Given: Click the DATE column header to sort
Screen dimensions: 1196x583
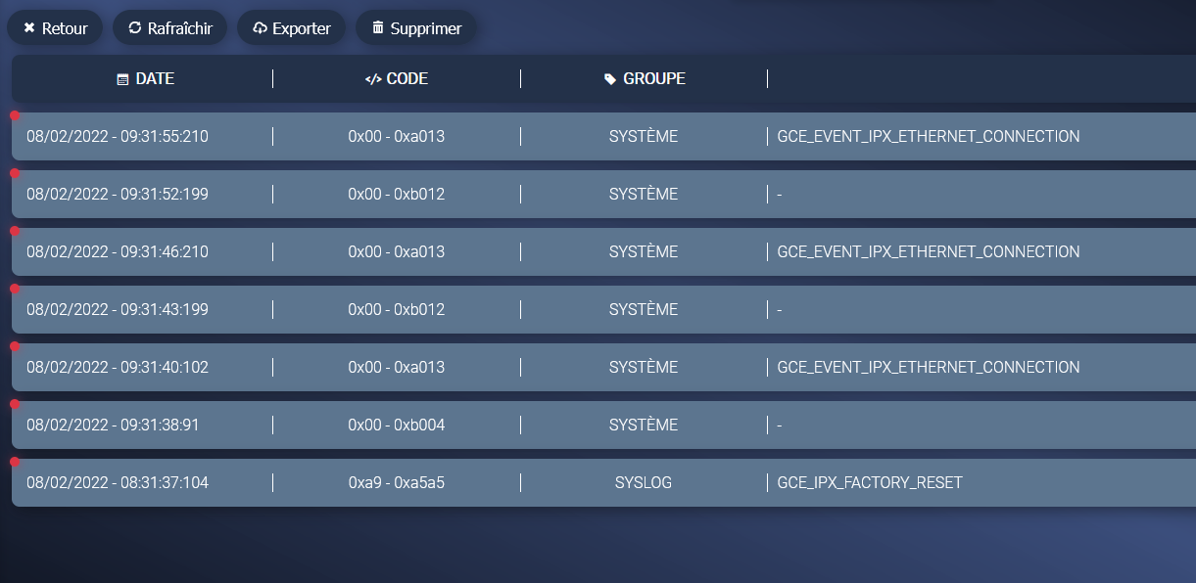Looking at the screenshot, I should pos(145,78).
